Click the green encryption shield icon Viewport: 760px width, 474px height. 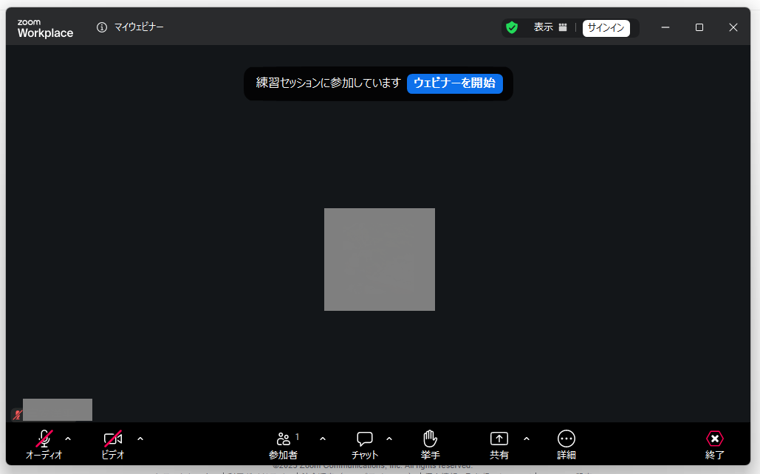point(512,27)
